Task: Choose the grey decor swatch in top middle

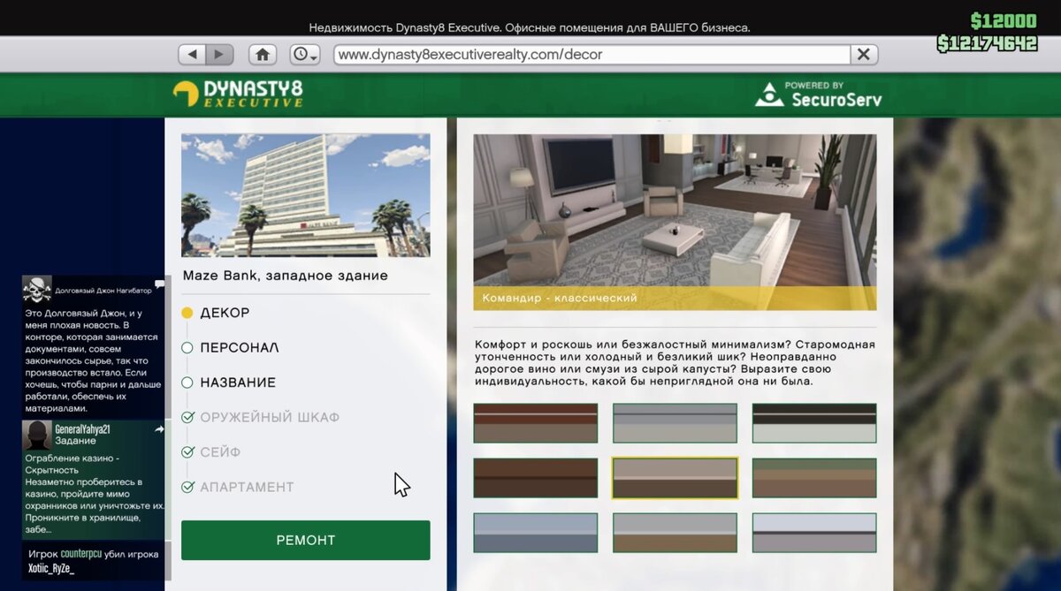Action: point(675,423)
